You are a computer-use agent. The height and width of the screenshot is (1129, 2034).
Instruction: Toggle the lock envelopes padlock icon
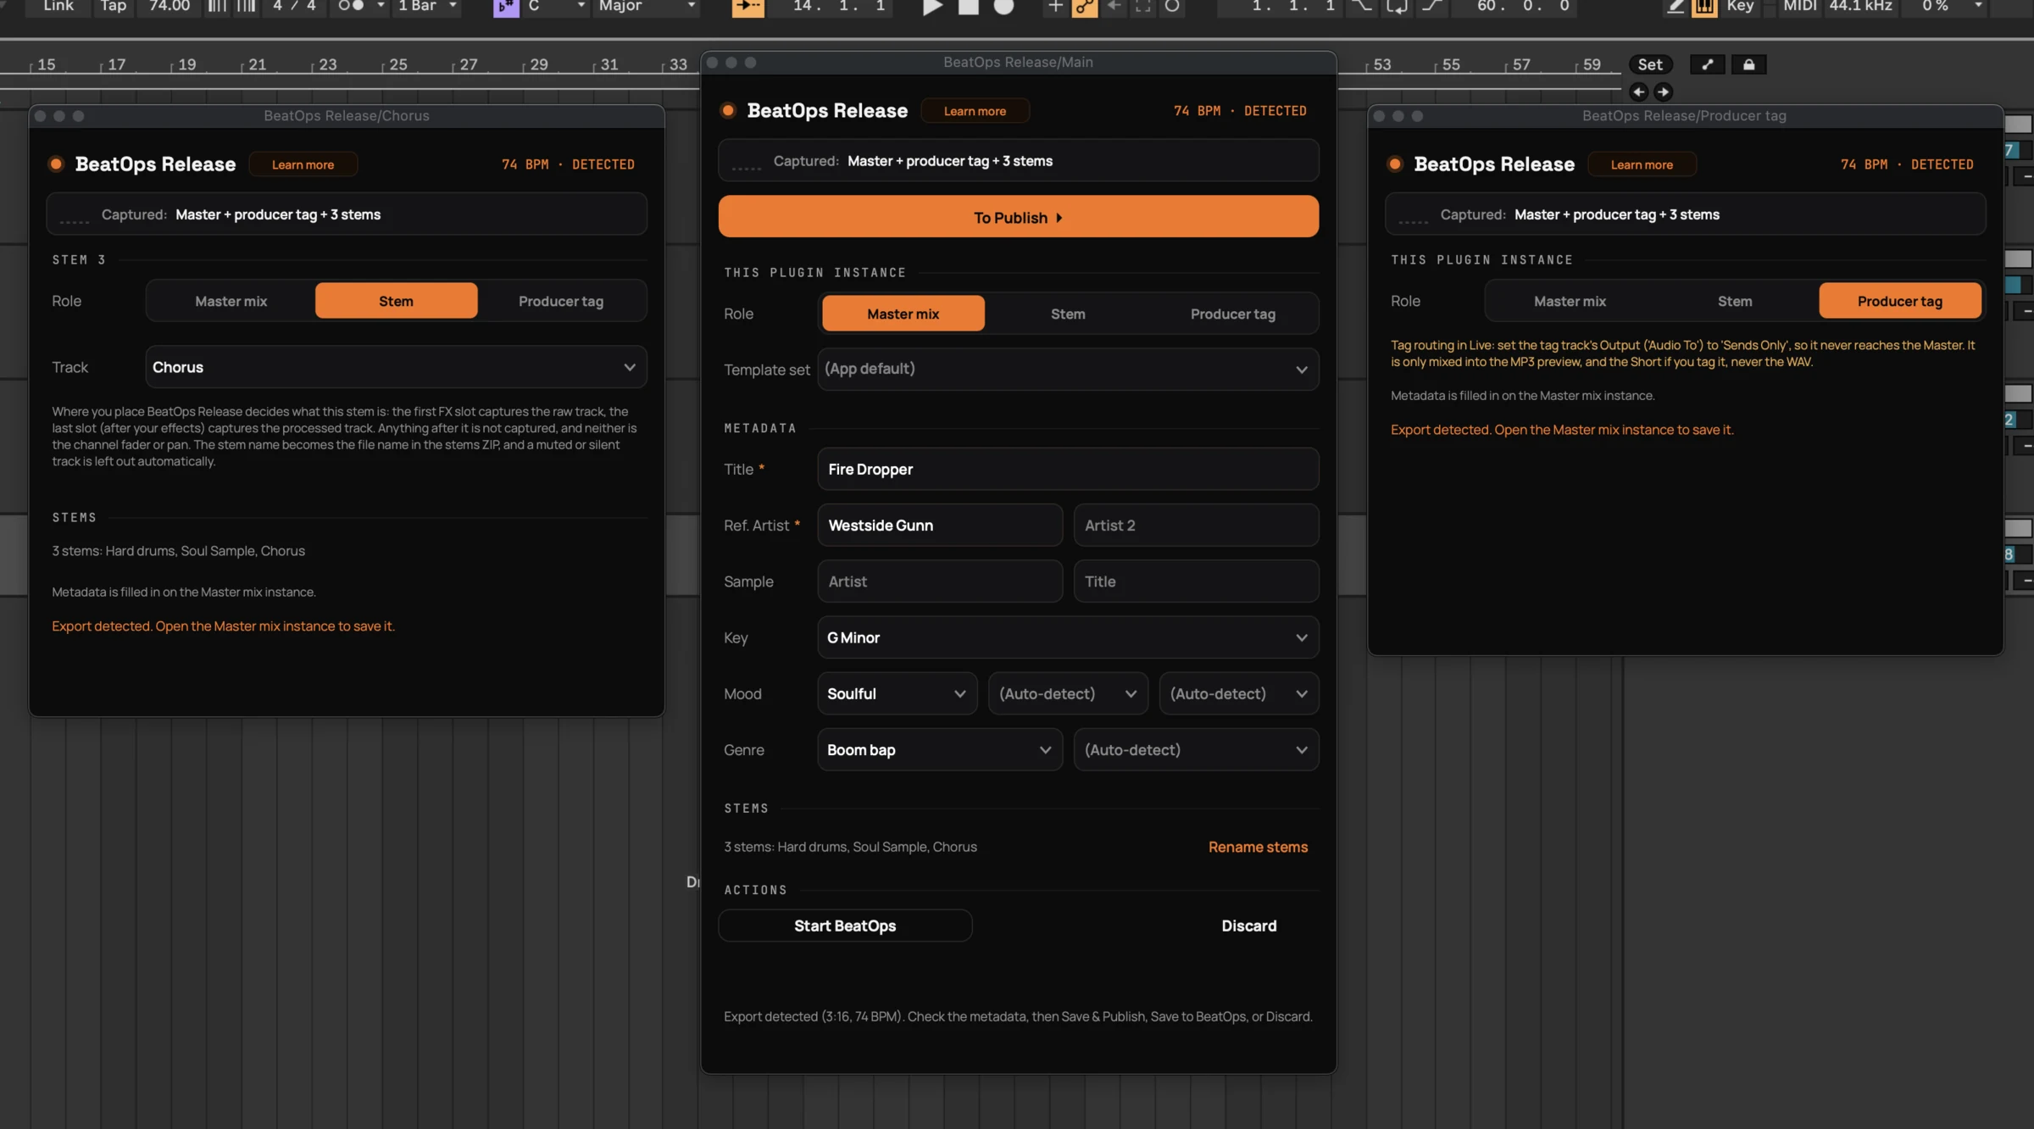tap(1748, 64)
